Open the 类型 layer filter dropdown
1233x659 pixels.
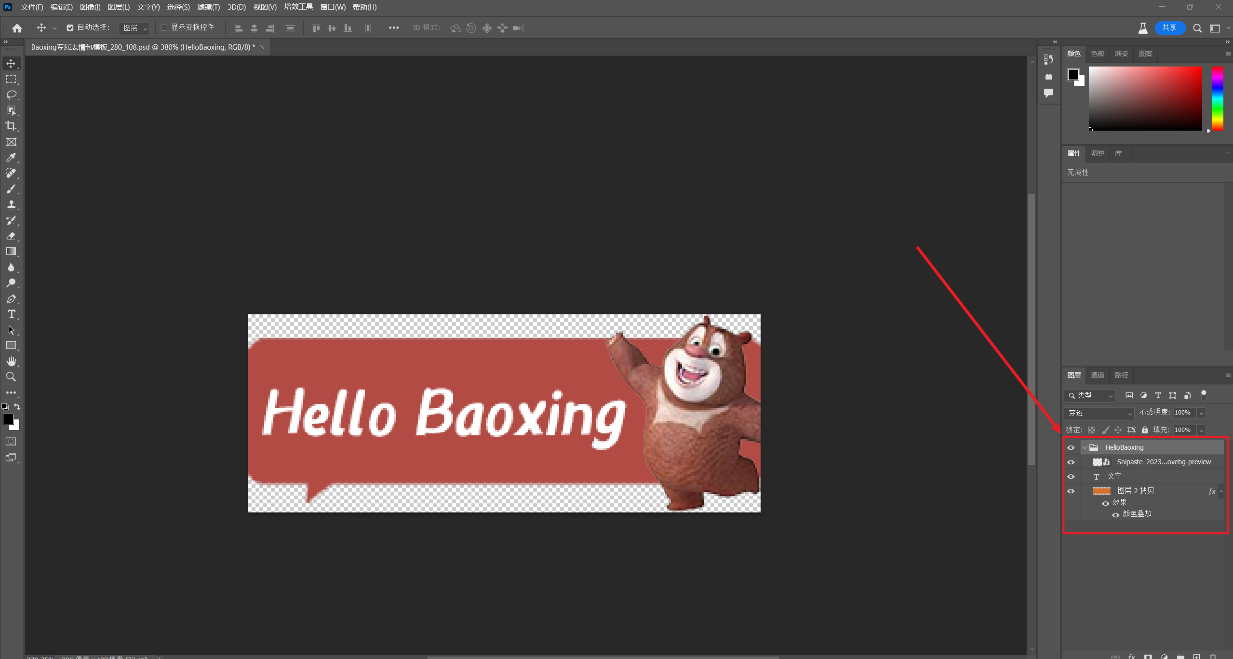(x=1089, y=395)
